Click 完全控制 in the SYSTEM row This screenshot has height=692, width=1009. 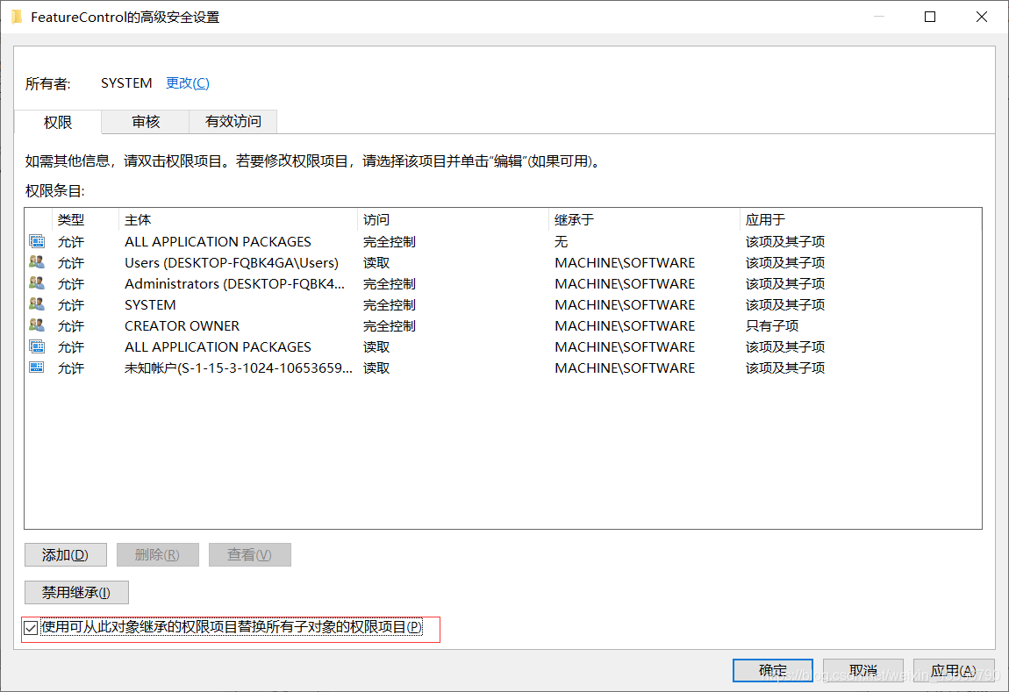point(390,305)
